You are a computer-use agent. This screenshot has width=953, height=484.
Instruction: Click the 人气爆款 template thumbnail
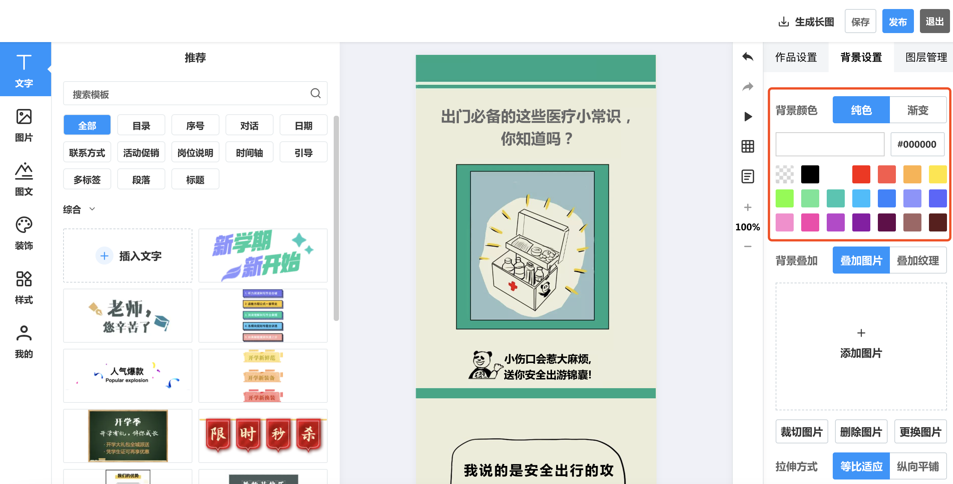click(x=128, y=376)
